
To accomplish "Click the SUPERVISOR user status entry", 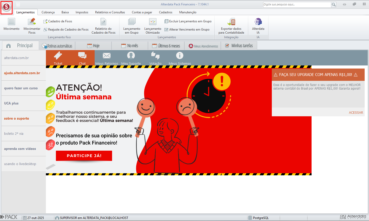I will (x=92, y=218).
